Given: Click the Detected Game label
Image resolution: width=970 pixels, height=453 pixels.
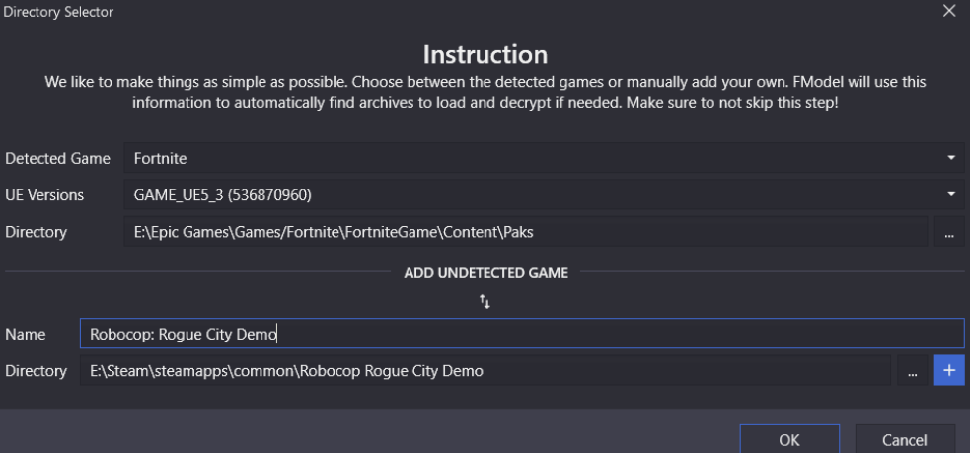Looking at the screenshot, I should (57, 159).
